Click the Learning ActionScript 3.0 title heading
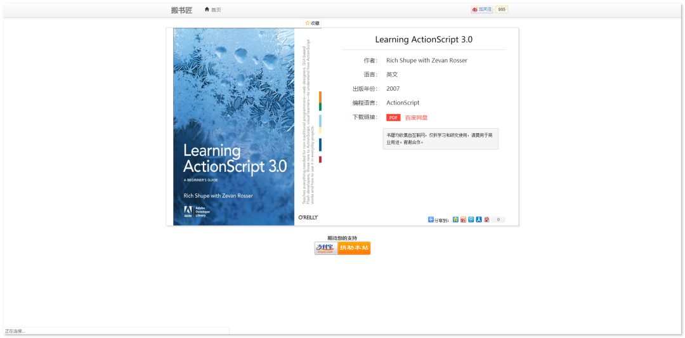Screen dimensions: 685x338 tap(424, 39)
